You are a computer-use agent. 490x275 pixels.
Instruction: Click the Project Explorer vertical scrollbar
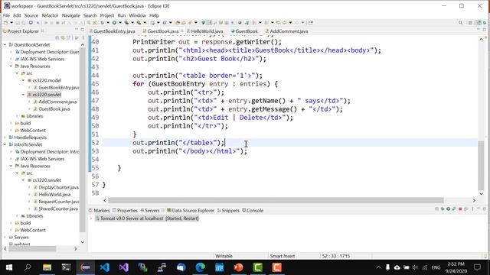coord(83,139)
